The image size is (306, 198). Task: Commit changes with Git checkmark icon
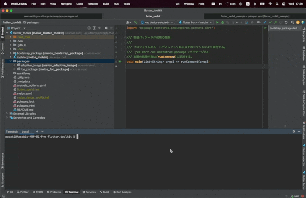tap(270, 22)
